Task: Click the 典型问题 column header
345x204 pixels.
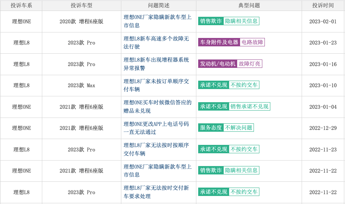Action: pyautogui.click(x=249, y=5)
